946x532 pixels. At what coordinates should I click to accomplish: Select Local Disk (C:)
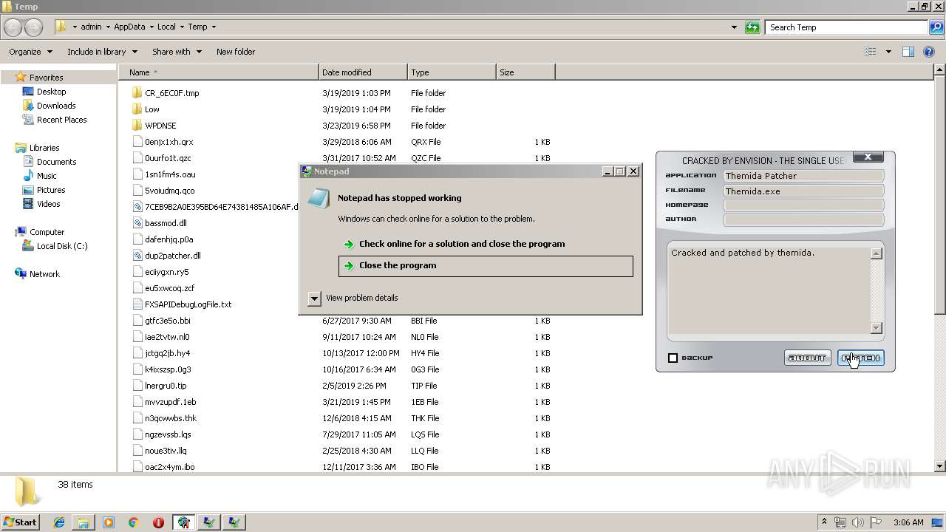pos(62,246)
